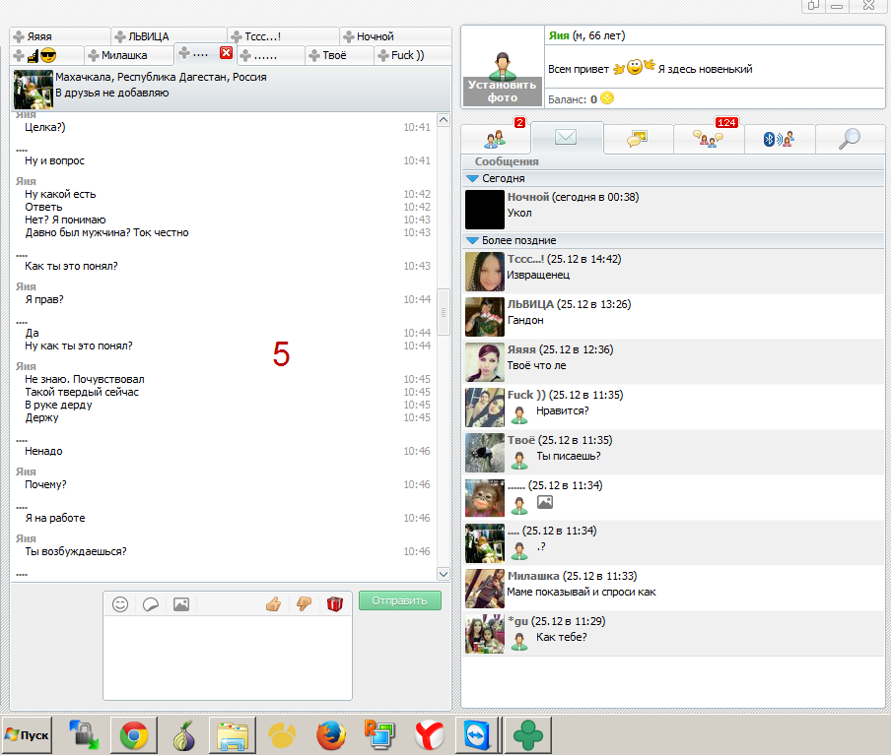The width and height of the screenshot is (891, 755).
Task: Send a gift with the red box icon
Action: tap(335, 604)
